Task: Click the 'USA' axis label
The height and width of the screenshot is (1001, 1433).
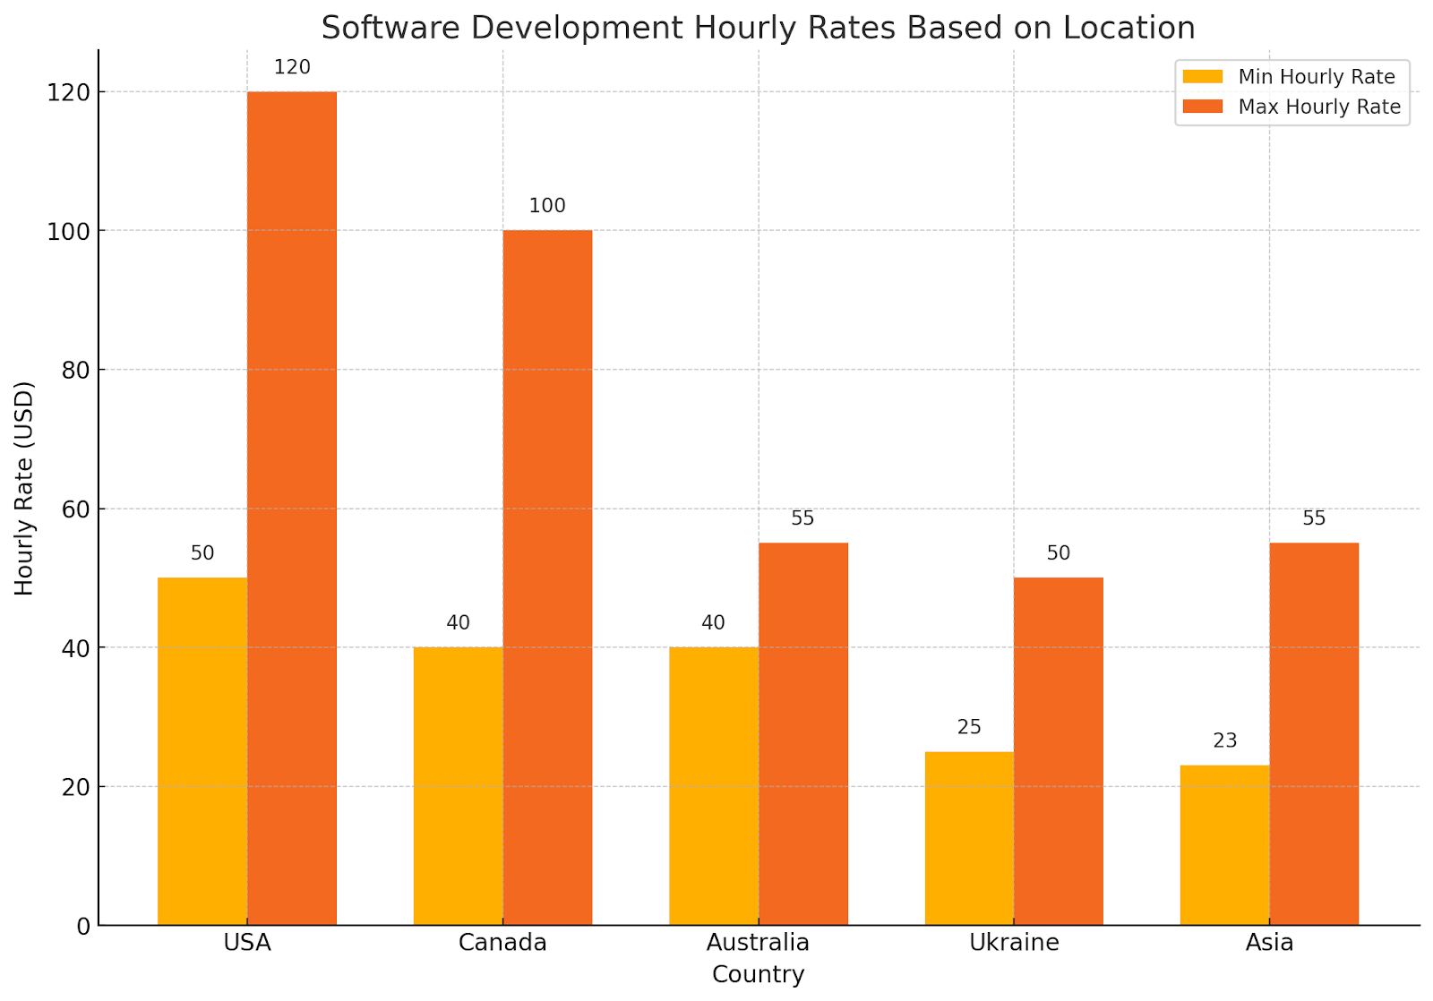Action: (x=247, y=943)
